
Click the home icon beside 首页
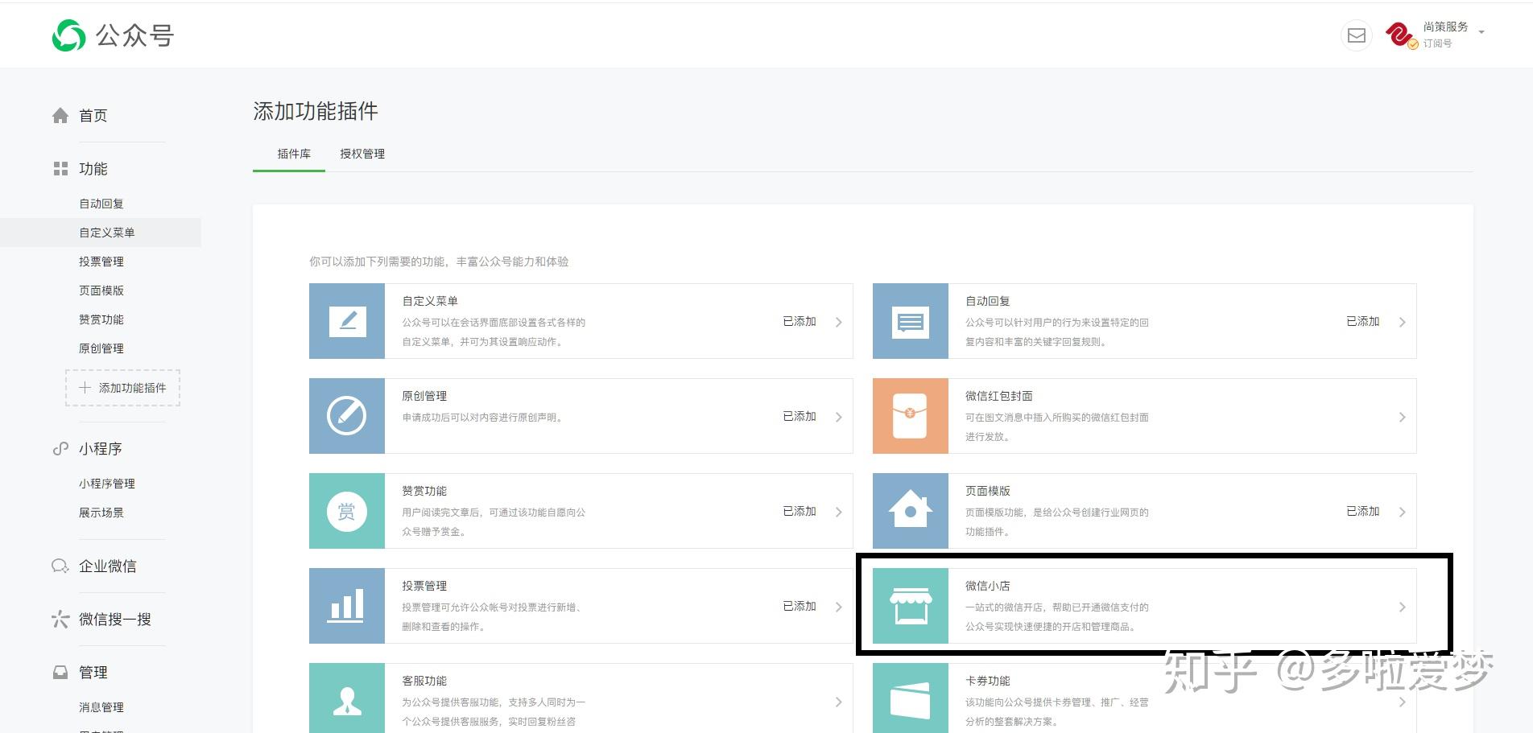tap(60, 116)
